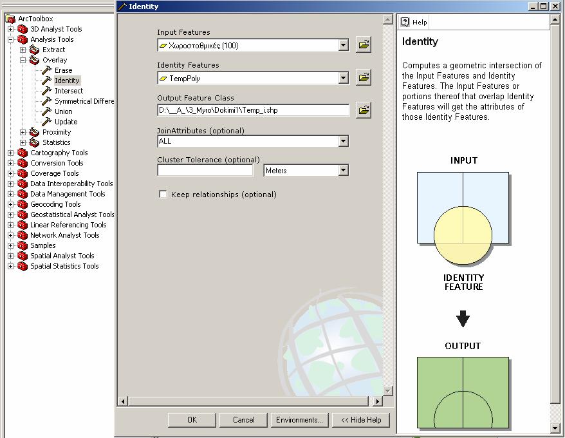Select the Erase tool hammer icon

coord(47,70)
